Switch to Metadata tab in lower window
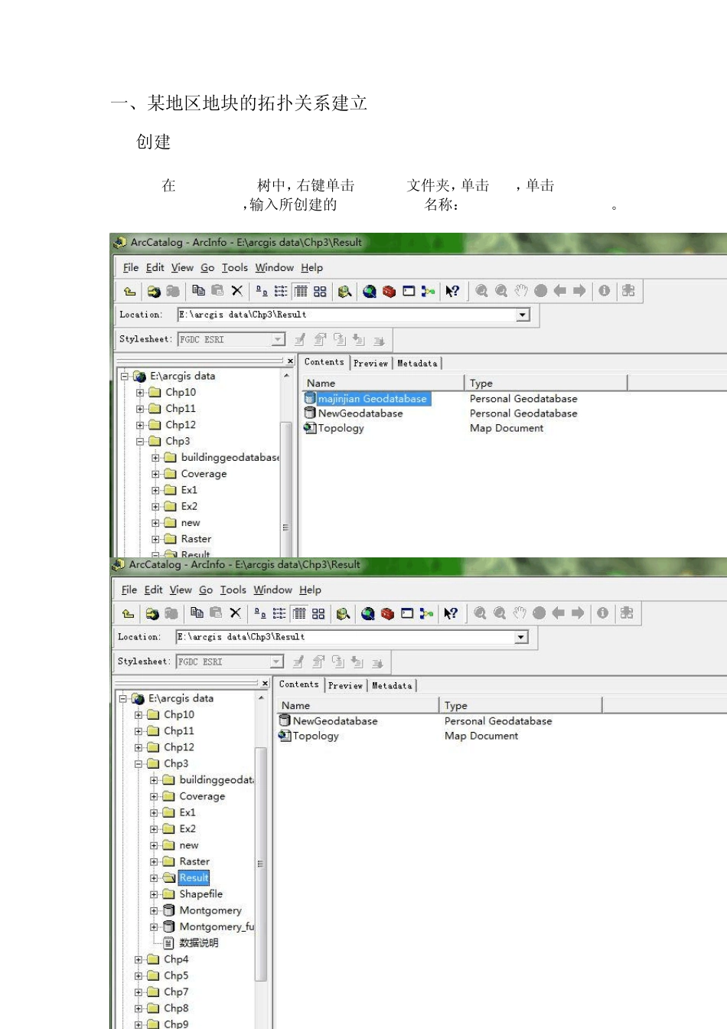Image resolution: width=727 pixels, height=1029 pixels. coord(392,686)
